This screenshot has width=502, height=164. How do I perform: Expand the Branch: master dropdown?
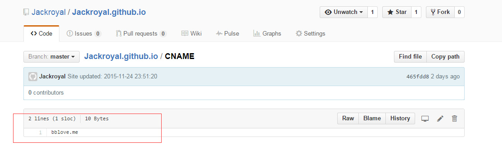51,57
